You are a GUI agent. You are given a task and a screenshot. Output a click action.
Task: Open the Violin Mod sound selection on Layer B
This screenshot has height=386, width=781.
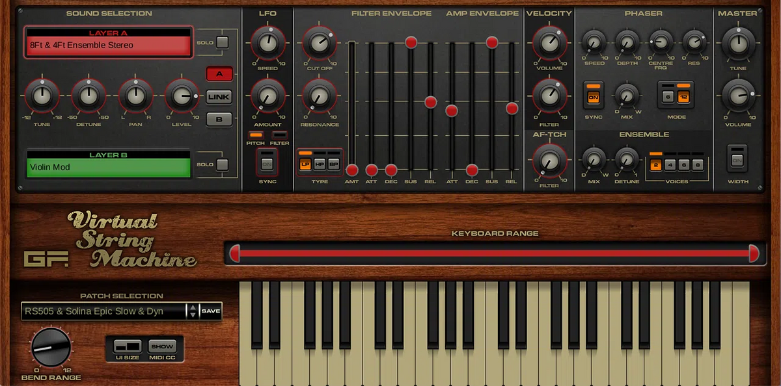(x=107, y=167)
